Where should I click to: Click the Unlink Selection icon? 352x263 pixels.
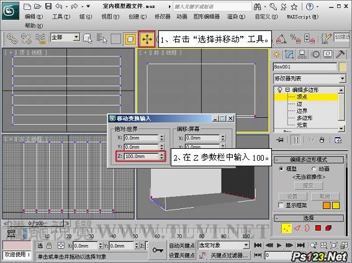point(26,39)
